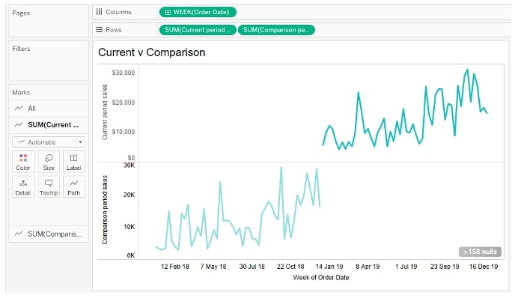Viewport: 515px width, 298px height.
Task: Open the Color marks card button
Action: point(23,162)
